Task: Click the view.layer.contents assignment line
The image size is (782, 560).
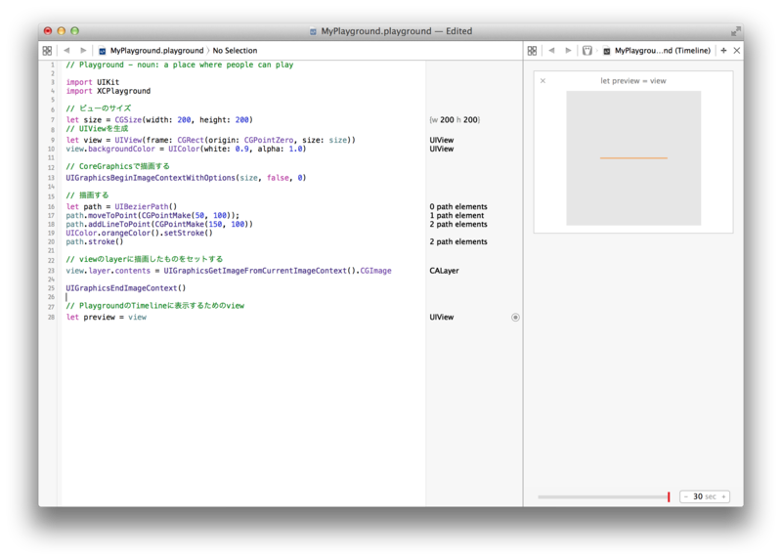Action: click(229, 271)
